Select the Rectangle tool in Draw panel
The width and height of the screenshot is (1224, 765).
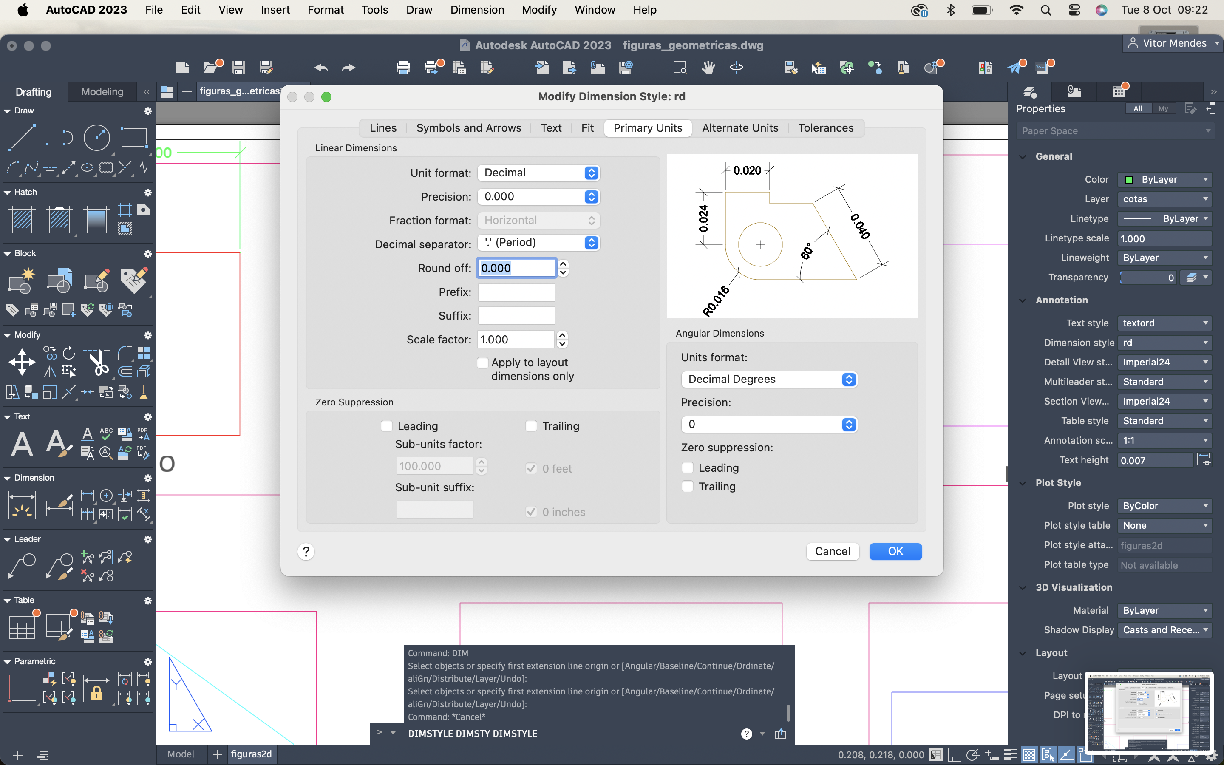[x=134, y=137]
